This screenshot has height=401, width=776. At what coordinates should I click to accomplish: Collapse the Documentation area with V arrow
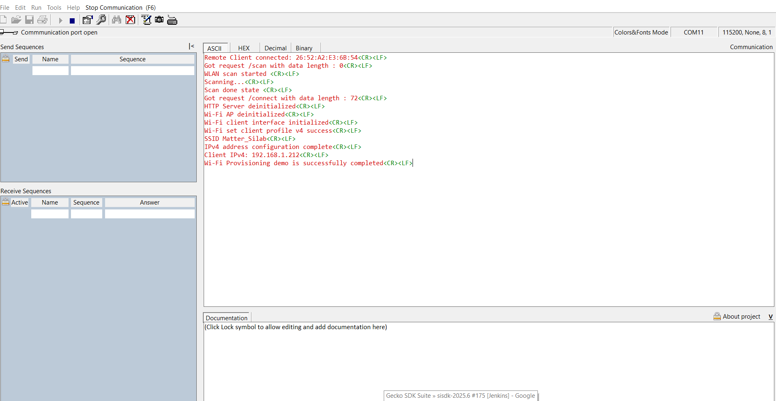tap(770, 317)
